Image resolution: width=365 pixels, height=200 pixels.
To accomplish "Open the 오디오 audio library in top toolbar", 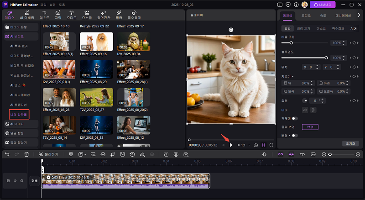I will coord(72,15).
